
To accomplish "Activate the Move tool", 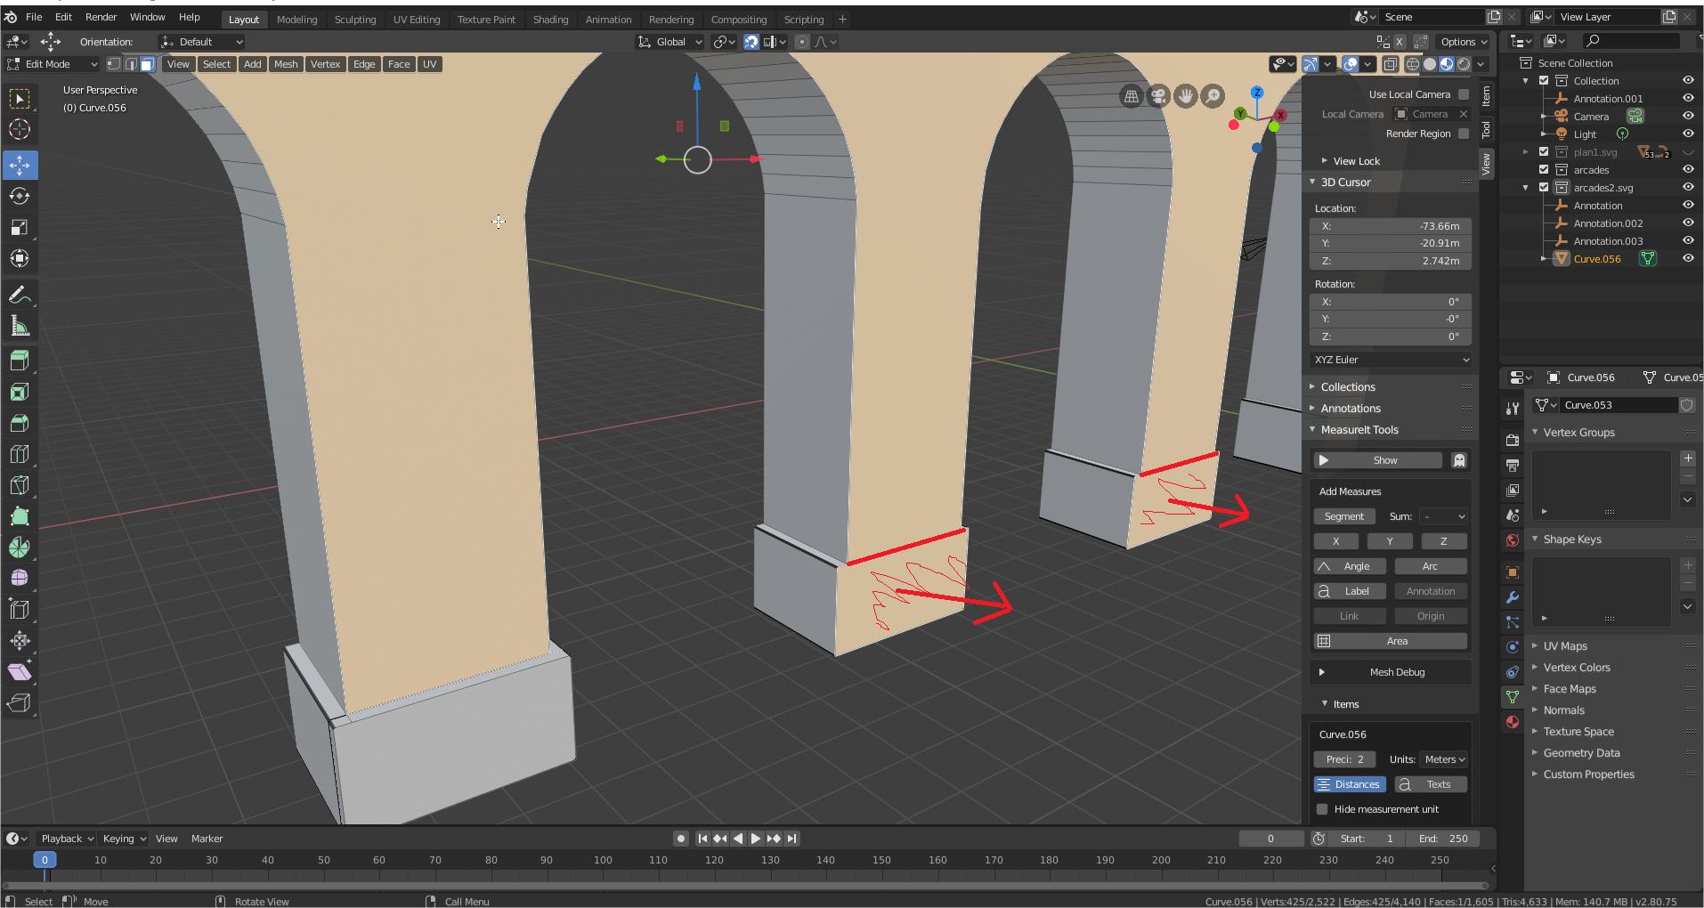I will [20, 165].
